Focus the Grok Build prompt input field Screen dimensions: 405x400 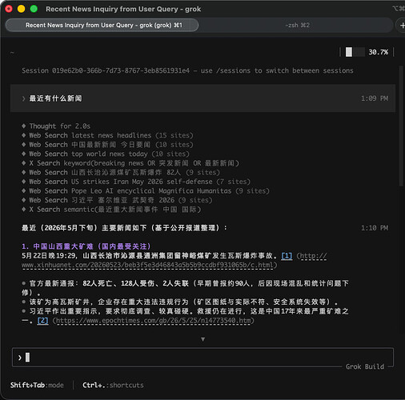click(x=202, y=358)
